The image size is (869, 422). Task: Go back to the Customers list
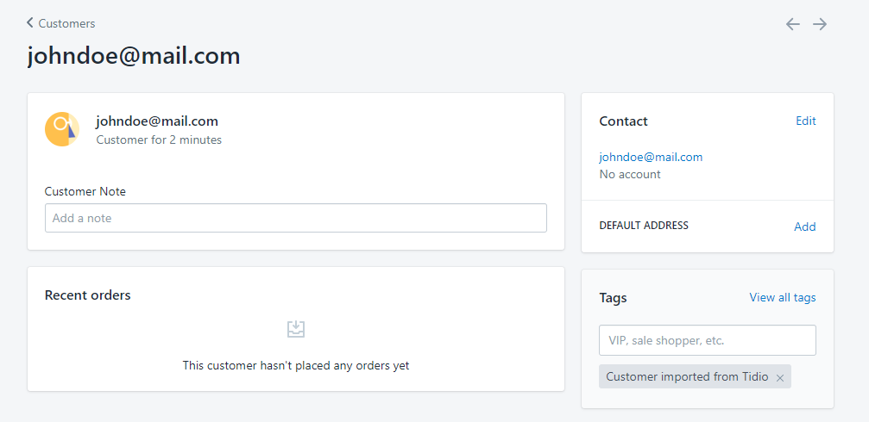pos(61,23)
